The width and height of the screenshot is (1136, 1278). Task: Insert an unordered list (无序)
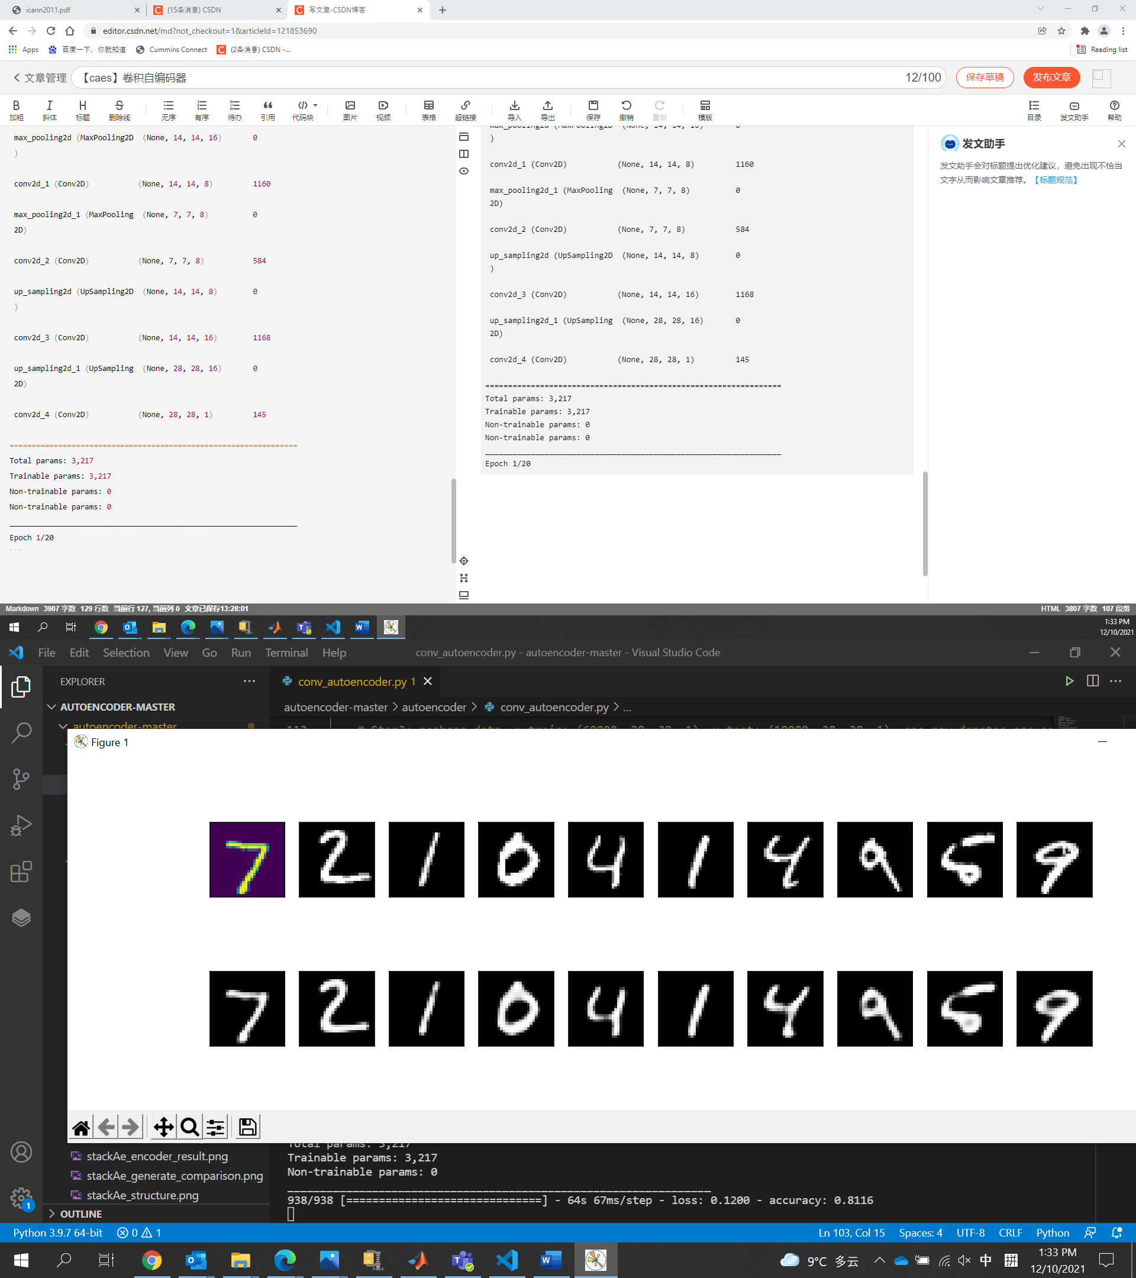coord(168,109)
